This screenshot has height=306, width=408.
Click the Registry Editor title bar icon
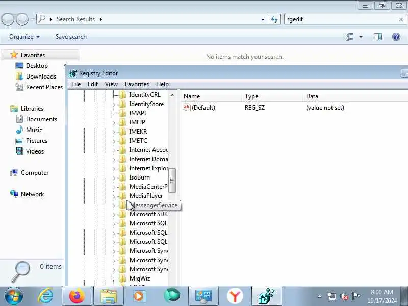tap(73, 73)
